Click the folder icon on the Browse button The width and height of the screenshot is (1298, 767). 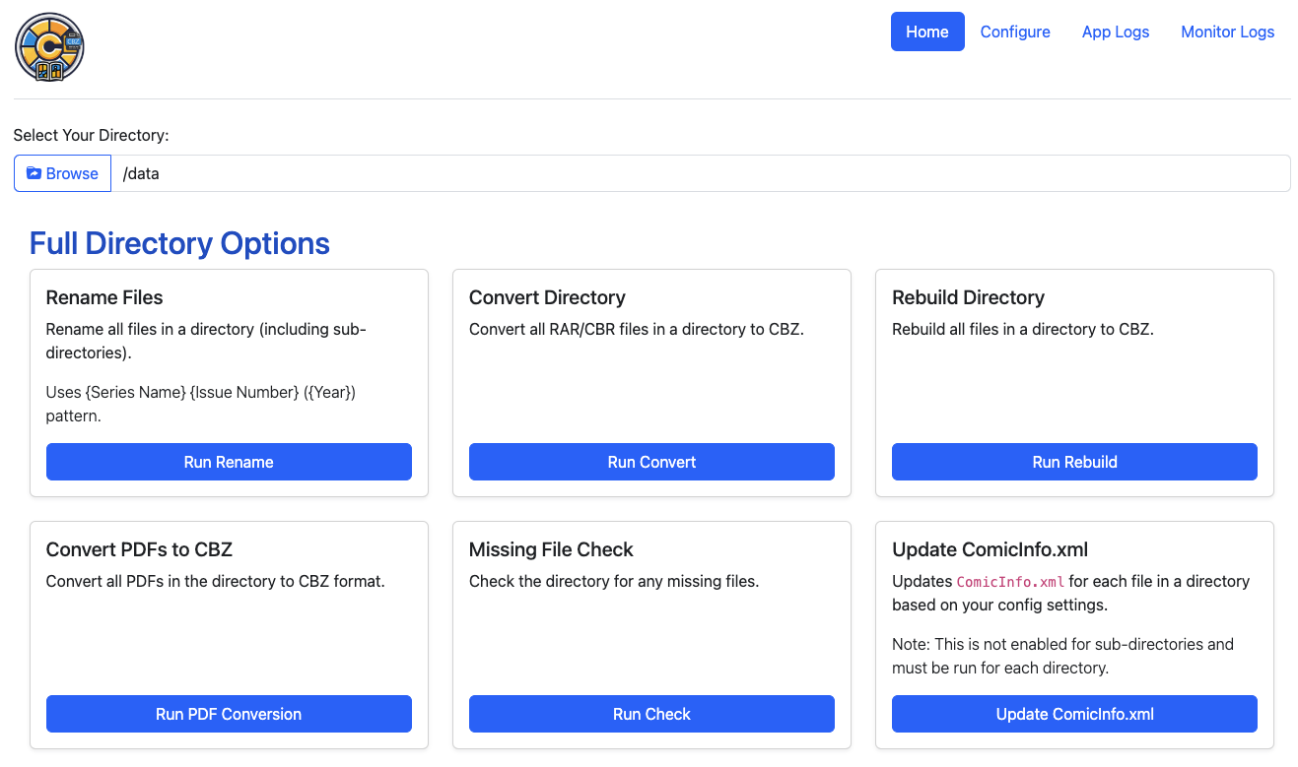coord(34,173)
